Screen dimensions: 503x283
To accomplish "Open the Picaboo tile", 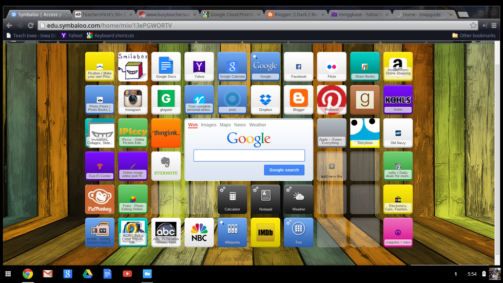I will (x=100, y=66).
